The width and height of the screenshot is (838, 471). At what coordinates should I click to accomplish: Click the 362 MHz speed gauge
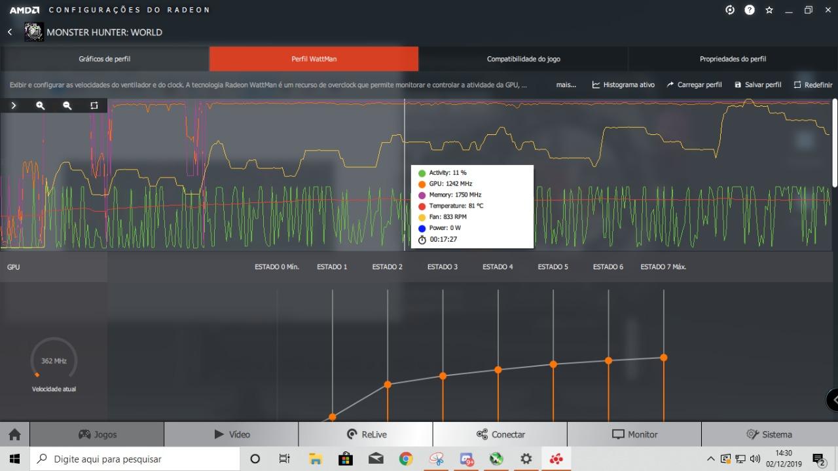coord(54,360)
